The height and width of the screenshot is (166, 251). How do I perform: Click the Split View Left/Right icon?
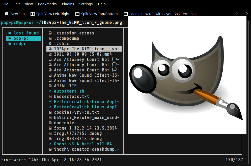pyautogui.click(x=33, y=14)
